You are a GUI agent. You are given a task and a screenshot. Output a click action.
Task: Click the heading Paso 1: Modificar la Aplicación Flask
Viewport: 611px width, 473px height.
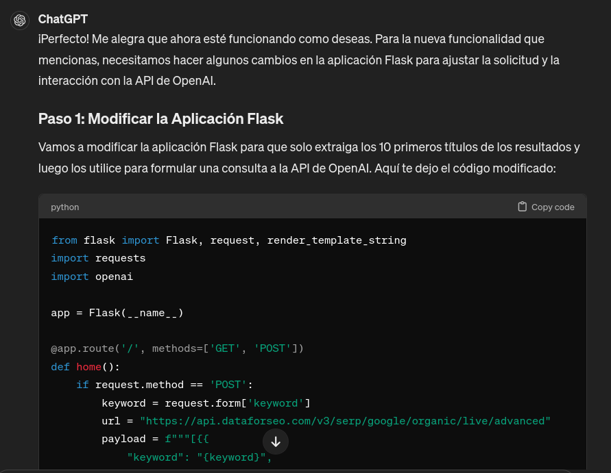pyautogui.click(x=161, y=118)
